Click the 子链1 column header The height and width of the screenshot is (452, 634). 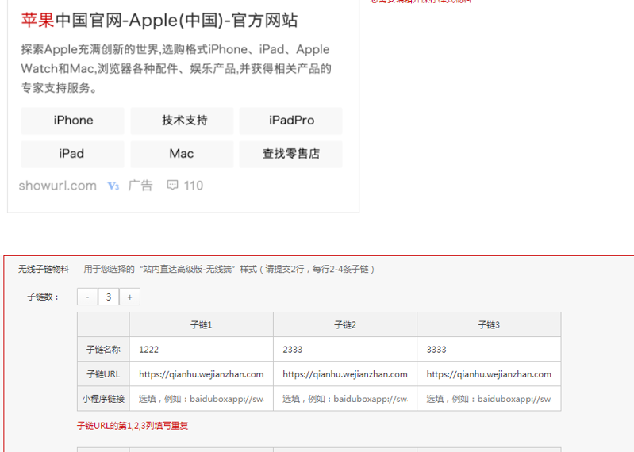202,325
